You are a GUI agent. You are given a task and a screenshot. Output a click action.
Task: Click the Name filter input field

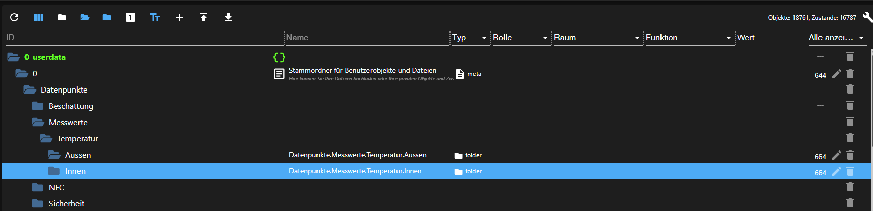(x=367, y=38)
